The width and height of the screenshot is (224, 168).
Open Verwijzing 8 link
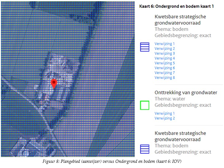[164, 78]
